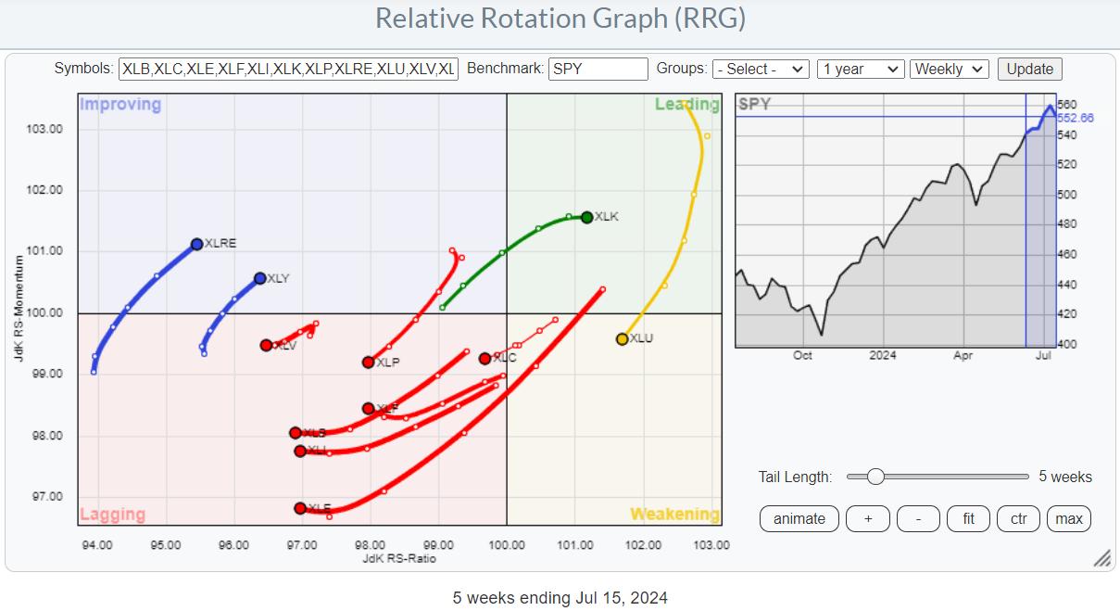Select the XLC marker dot
Viewport: 1120px width, 611px height.
(484, 358)
